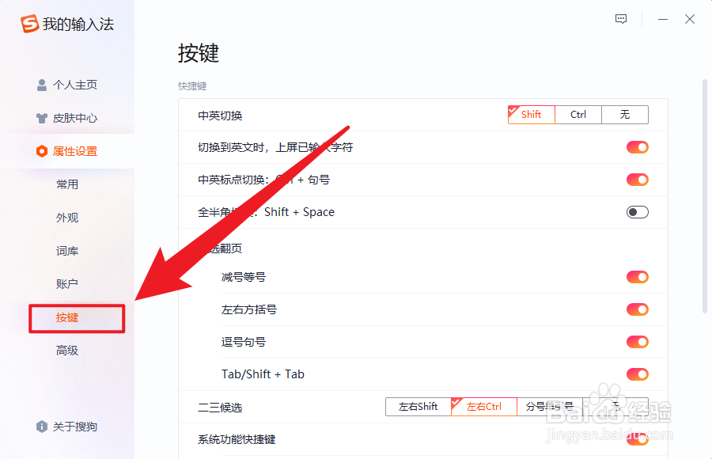The image size is (712, 459).
Task: Disable 切换到英文时上屏已输入字符
Action: point(637,147)
